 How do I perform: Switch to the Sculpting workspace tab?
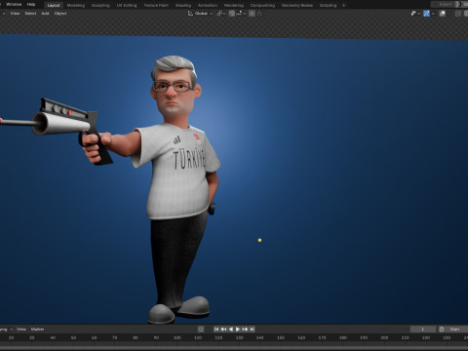pyautogui.click(x=100, y=5)
